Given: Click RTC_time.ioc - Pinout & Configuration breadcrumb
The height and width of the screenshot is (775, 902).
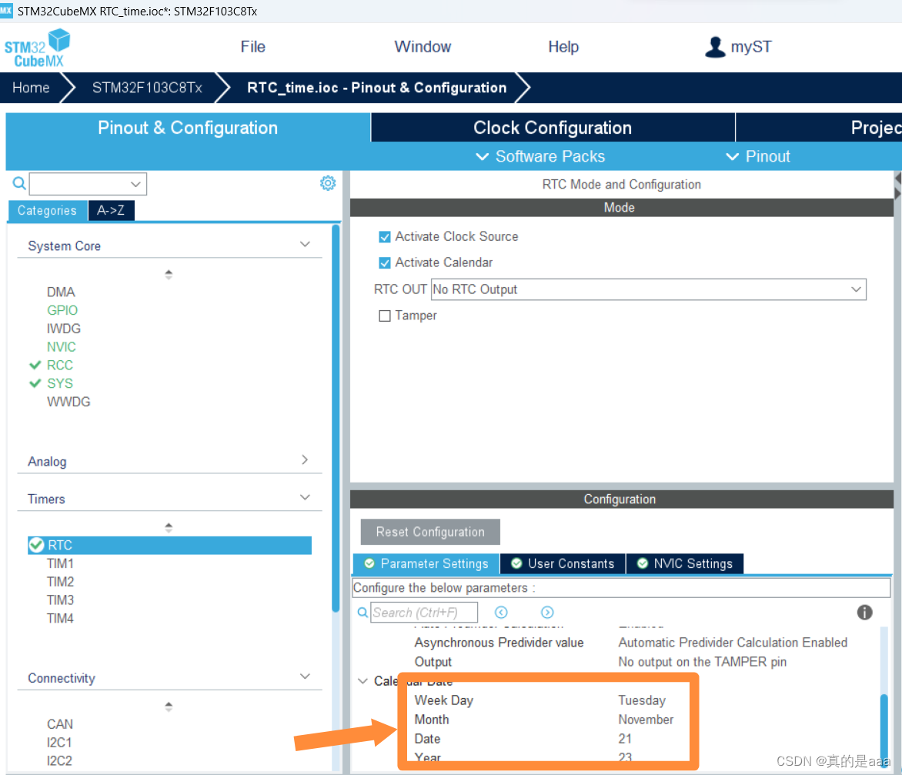Looking at the screenshot, I should coord(377,88).
